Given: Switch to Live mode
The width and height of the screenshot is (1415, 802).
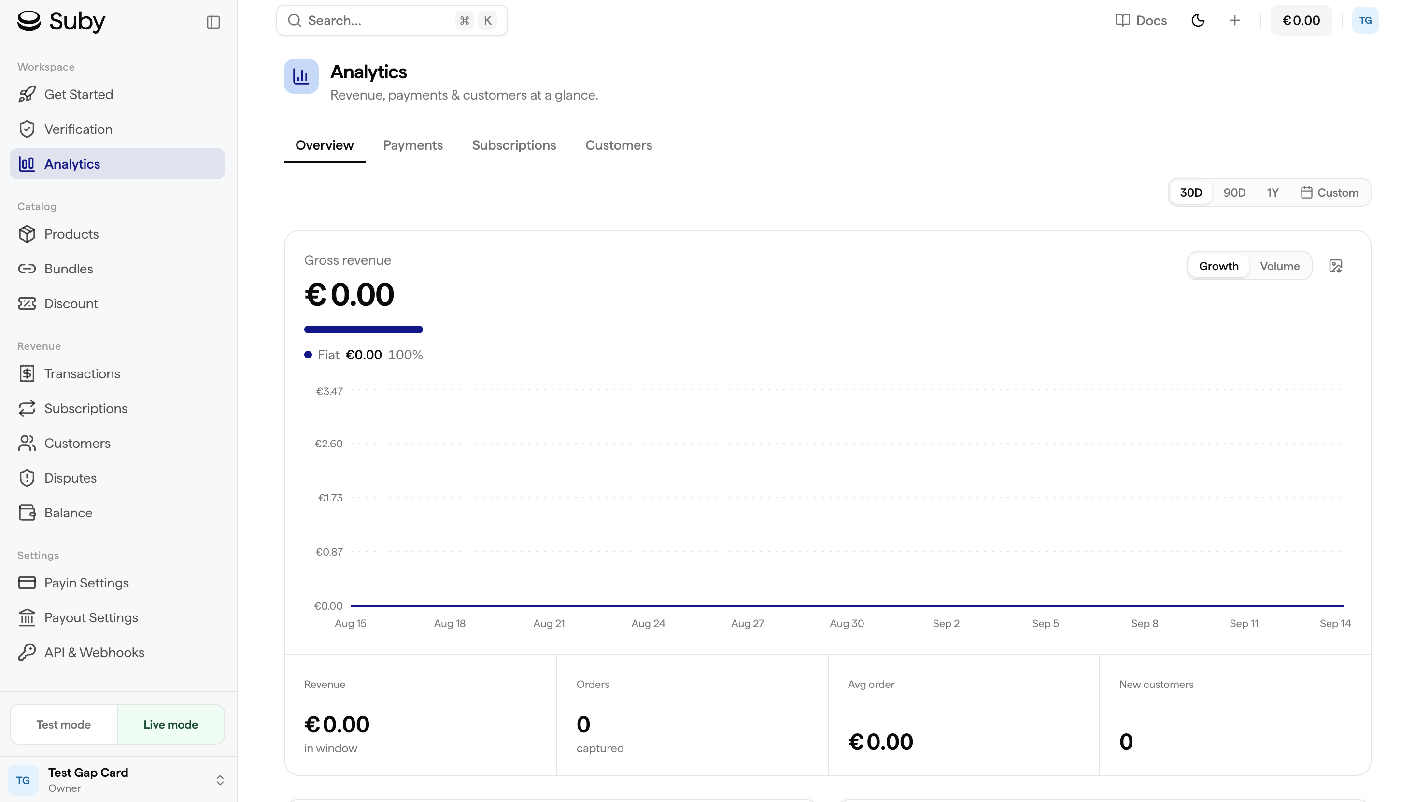Looking at the screenshot, I should point(170,724).
